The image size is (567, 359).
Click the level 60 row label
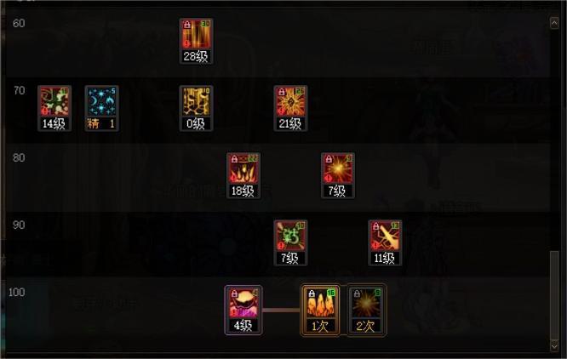click(x=19, y=24)
